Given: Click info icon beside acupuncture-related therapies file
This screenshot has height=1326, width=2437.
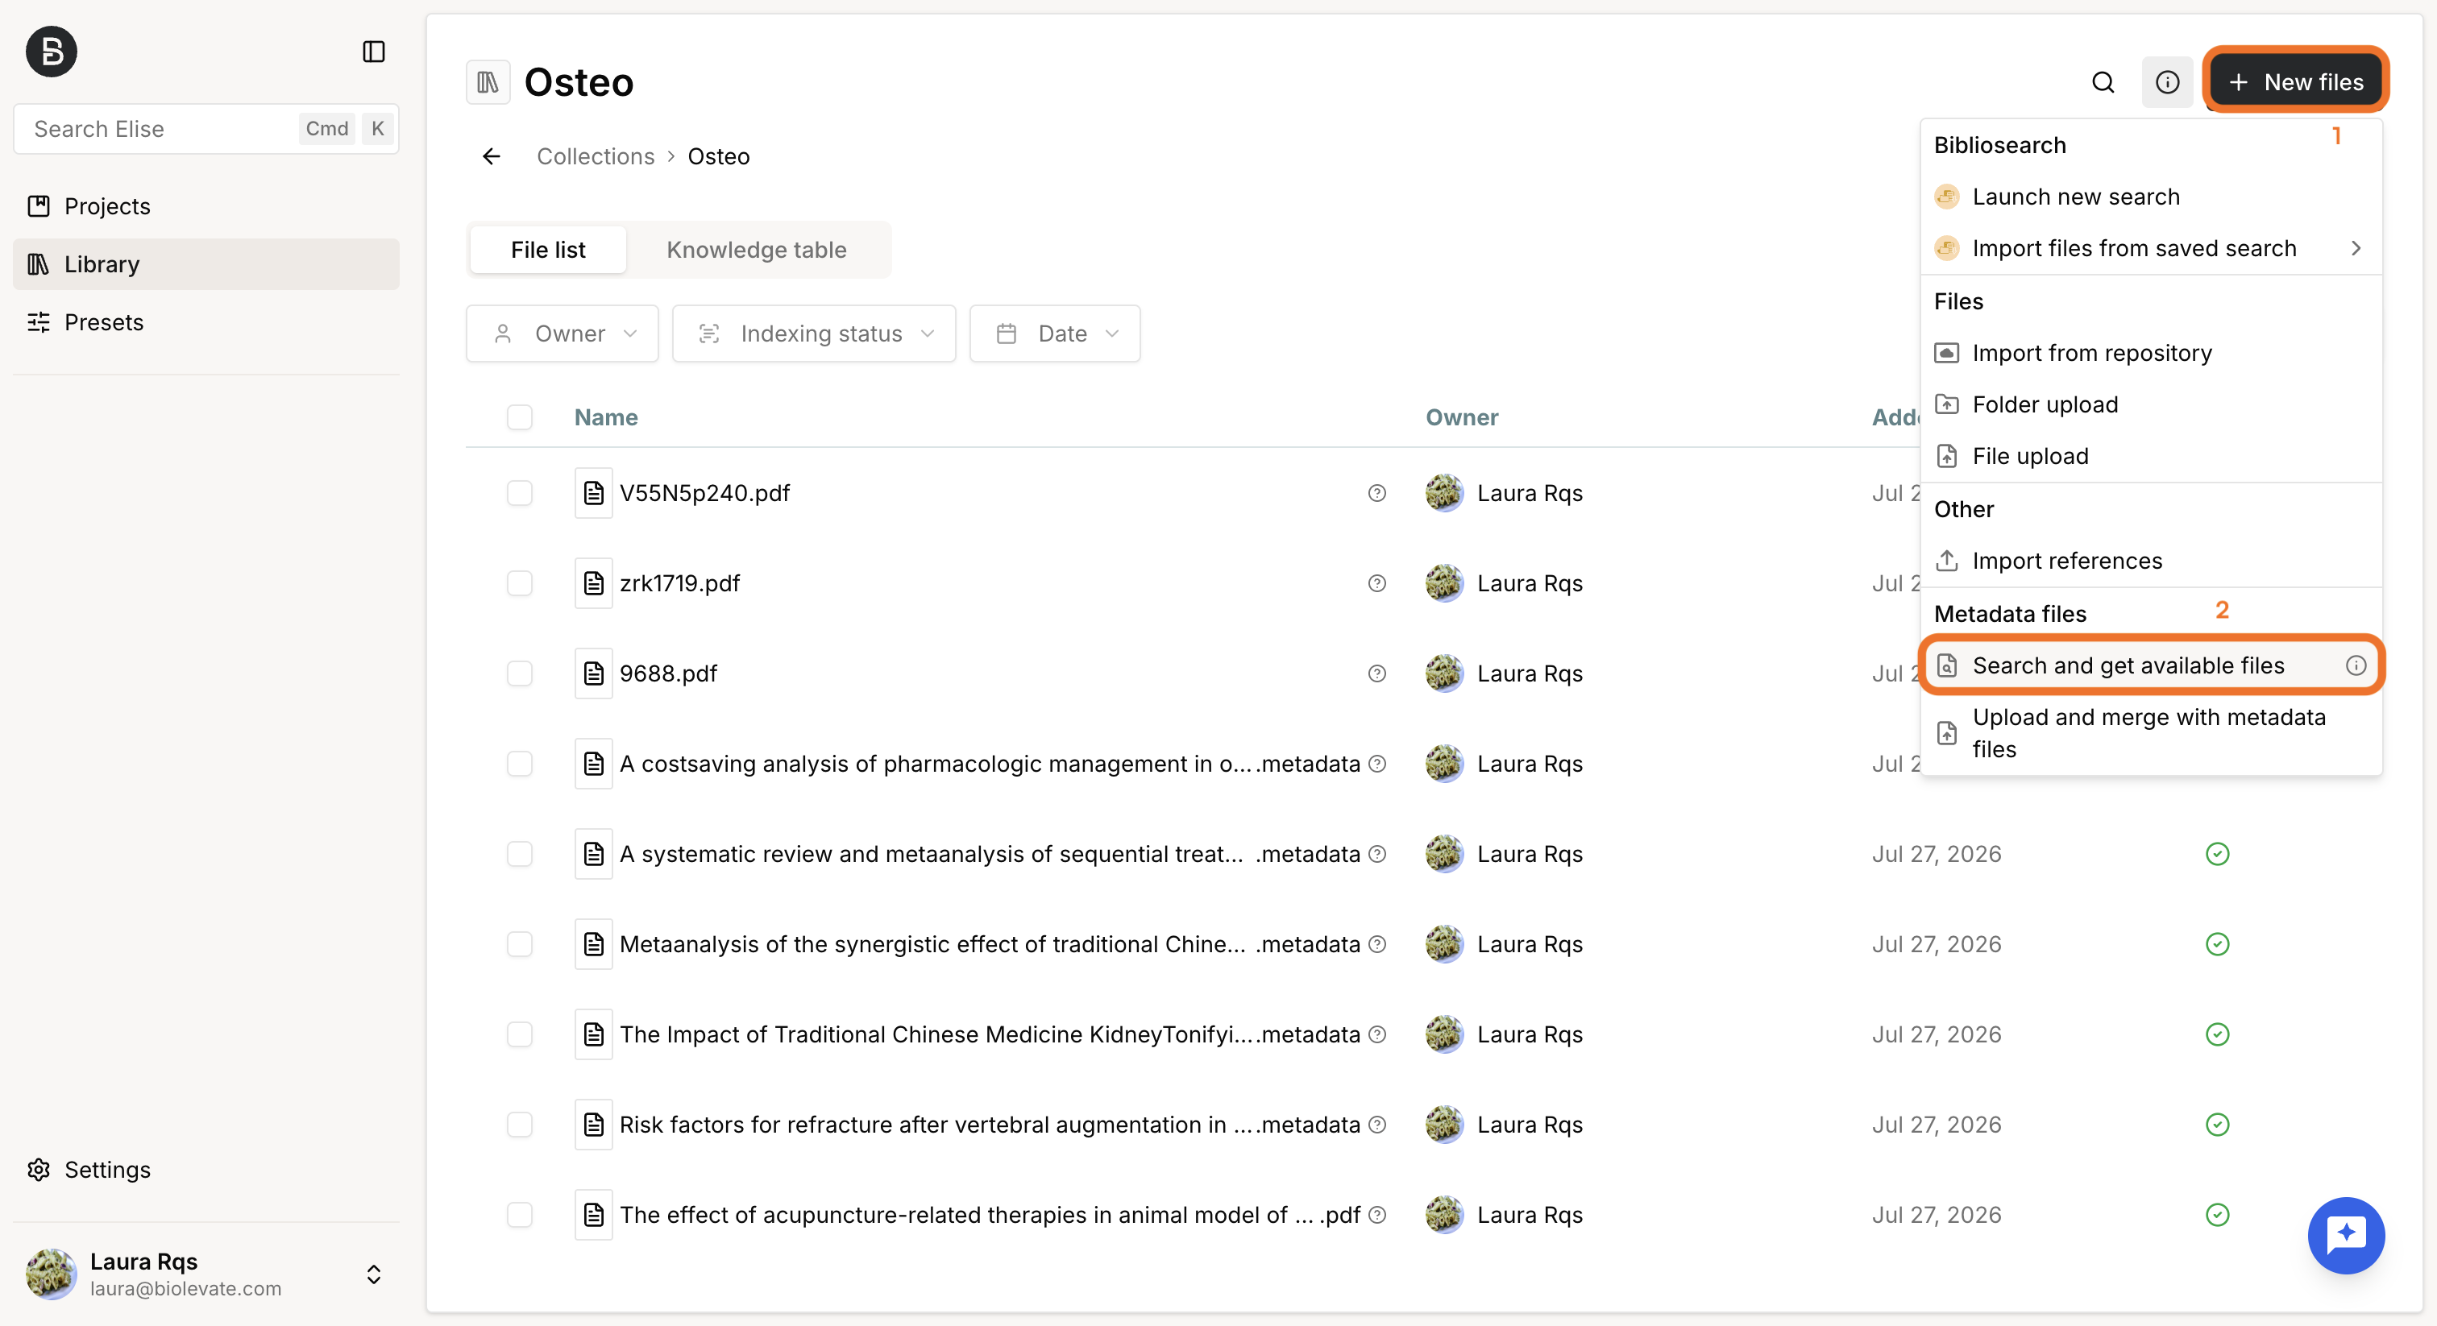Looking at the screenshot, I should tap(1377, 1214).
